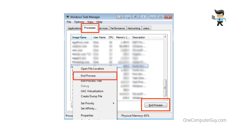Click the colorful square title bar icon

point(135,17)
